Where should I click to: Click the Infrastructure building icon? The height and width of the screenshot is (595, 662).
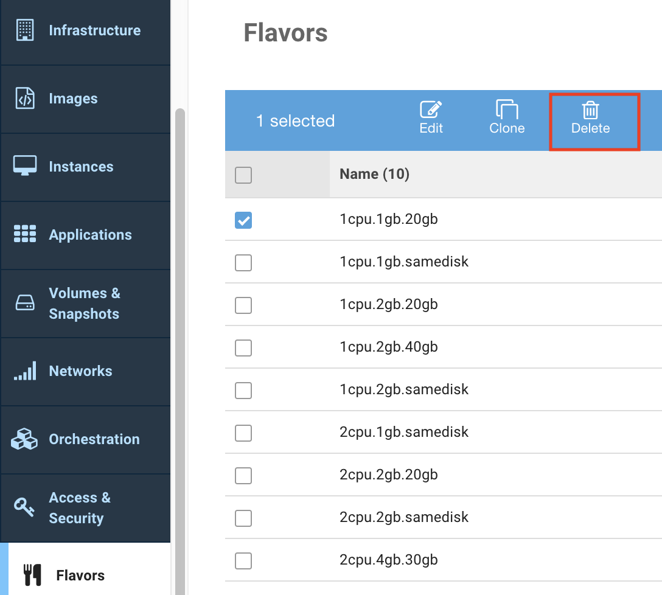25,30
